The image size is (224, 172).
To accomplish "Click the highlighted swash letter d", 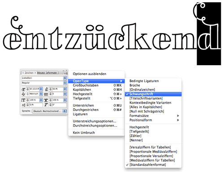I will [209, 34].
